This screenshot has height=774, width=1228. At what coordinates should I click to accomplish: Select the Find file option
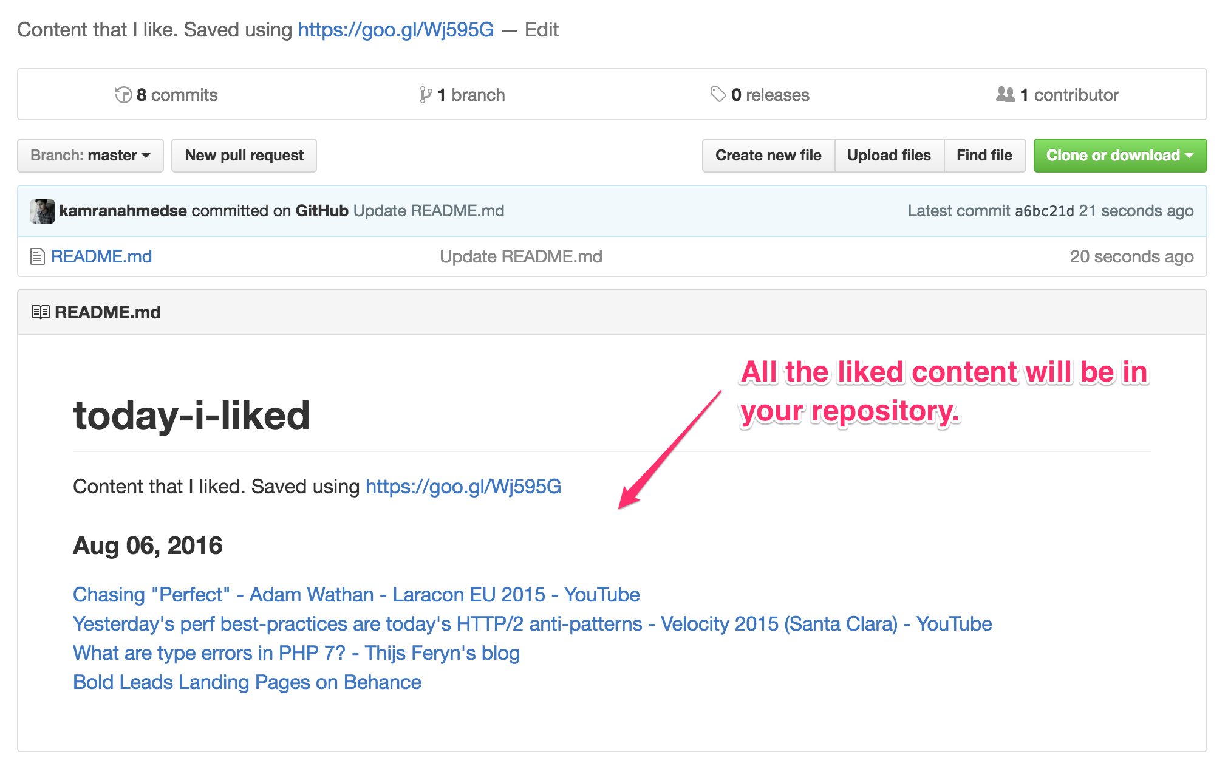click(984, 155)
